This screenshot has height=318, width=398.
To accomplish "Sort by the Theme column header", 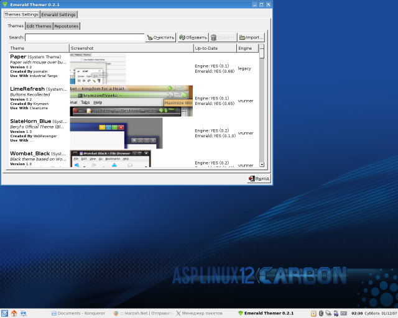I will coord(39,48).
